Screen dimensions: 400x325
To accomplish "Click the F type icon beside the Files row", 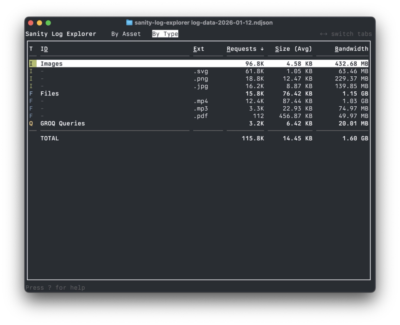I will click(31, 93).
